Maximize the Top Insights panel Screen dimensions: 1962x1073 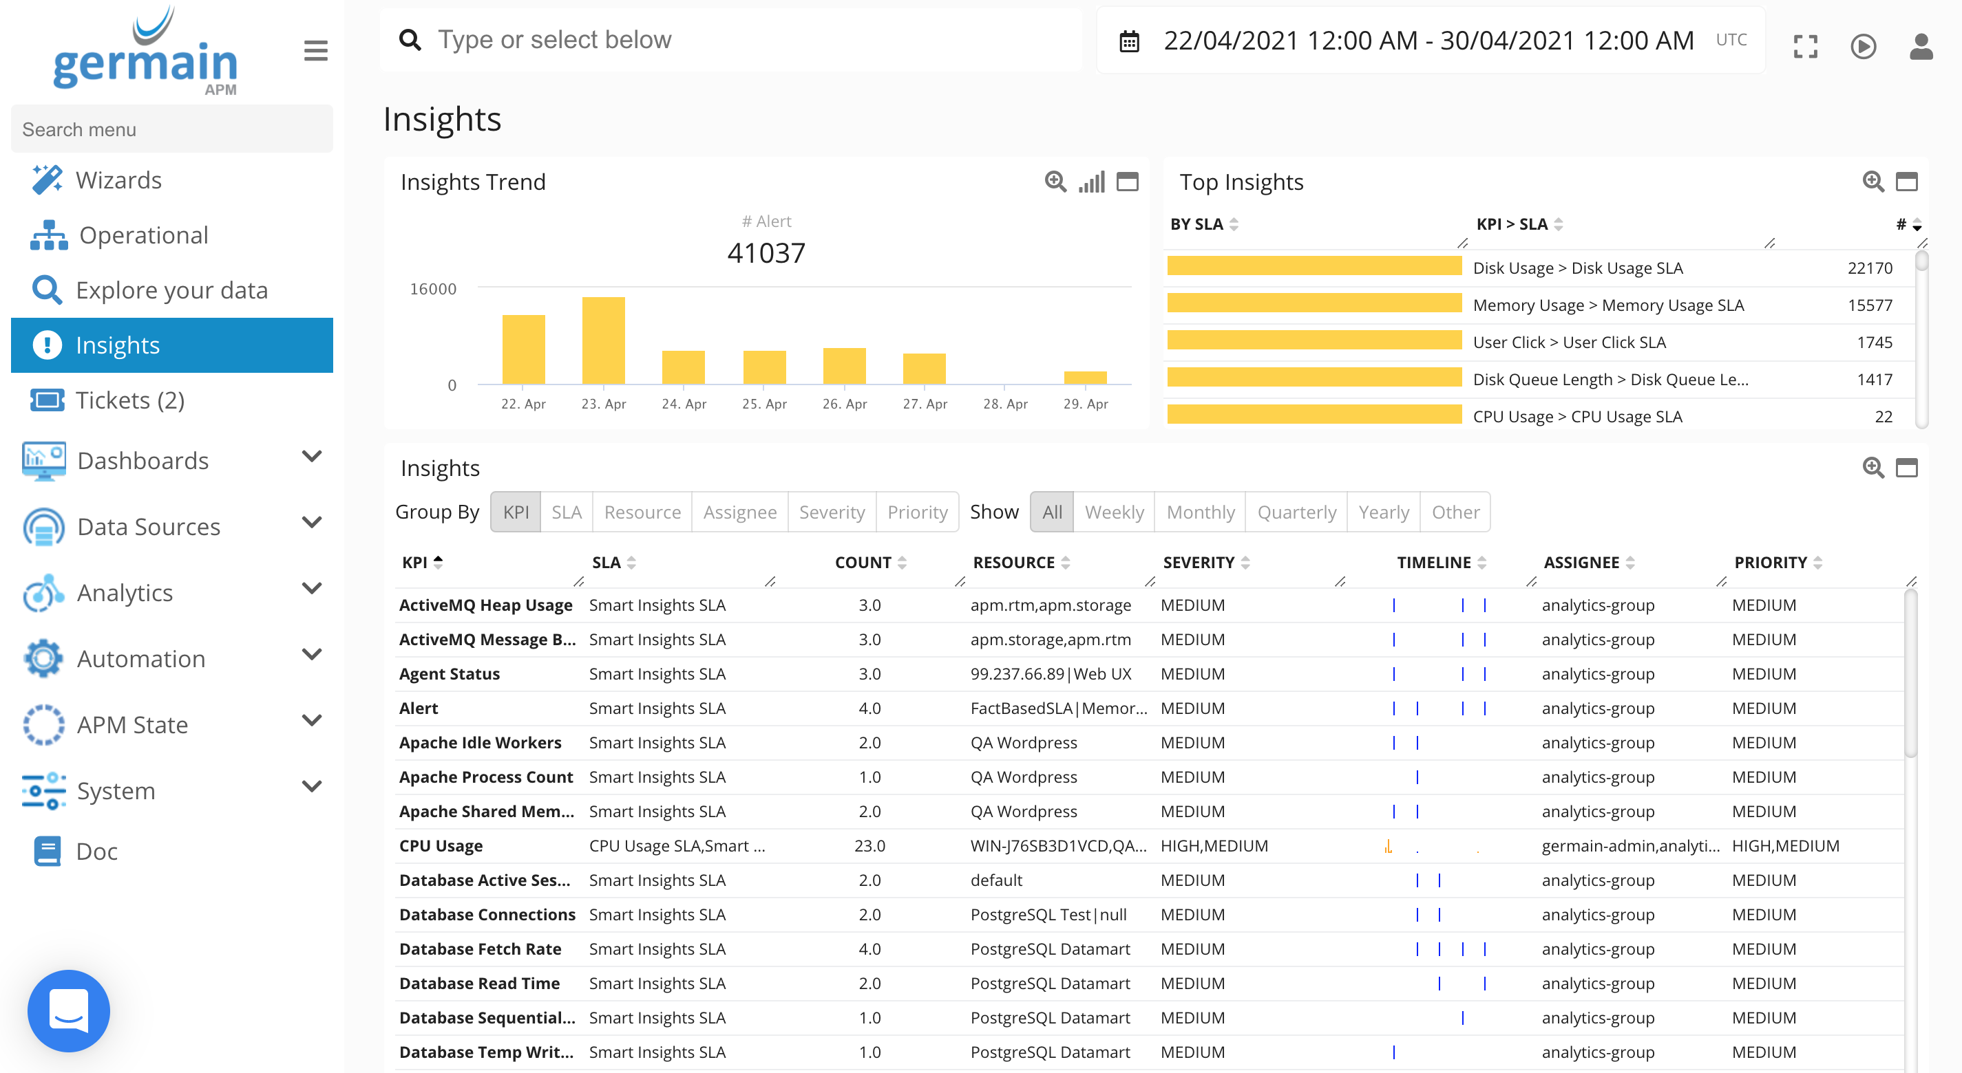pyautogui.click(x=1906, y=182)
